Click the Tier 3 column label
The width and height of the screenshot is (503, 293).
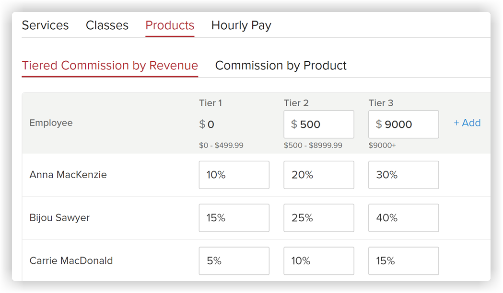[381, 103]
